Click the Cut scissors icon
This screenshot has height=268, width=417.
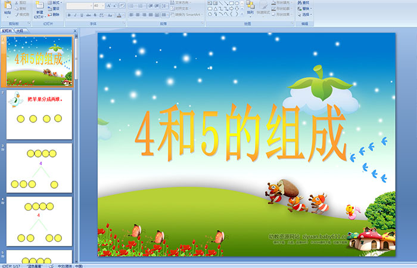pos(17,3)
